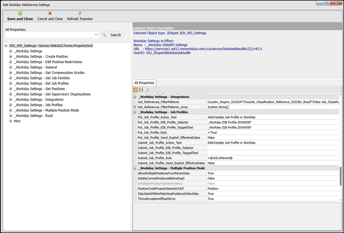Viewport: 344px width, 233px height.
Task: Expand _Workday Settings - Edit Position Restrictions node
Action: coord(11,62)
